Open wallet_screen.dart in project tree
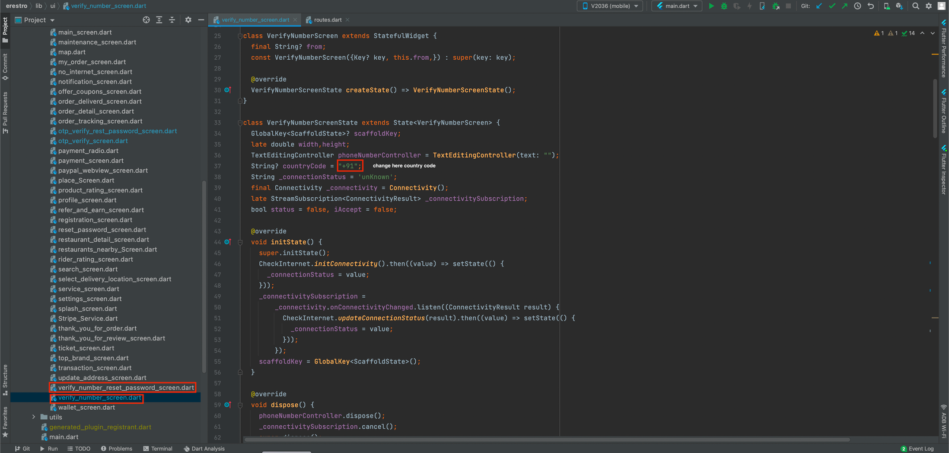The width and height of the screenshot is (949, 453). (x=87, y=407)
